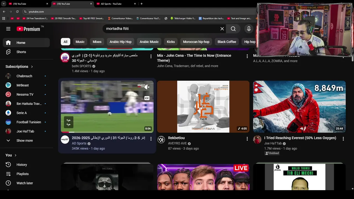
Task: Unmute the AD Sports preview video
Action: click(147, 87)
